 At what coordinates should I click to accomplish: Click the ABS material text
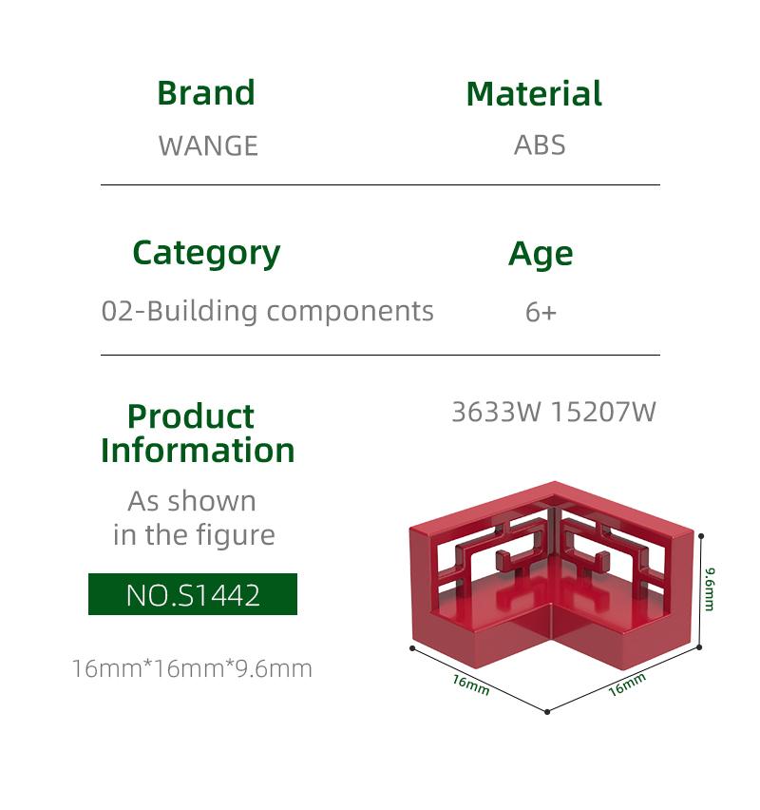(x=540, y=145)
